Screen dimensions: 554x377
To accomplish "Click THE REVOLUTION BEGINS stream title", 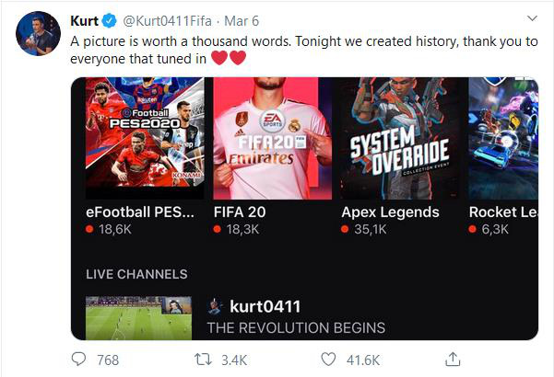I will [296, 327].
